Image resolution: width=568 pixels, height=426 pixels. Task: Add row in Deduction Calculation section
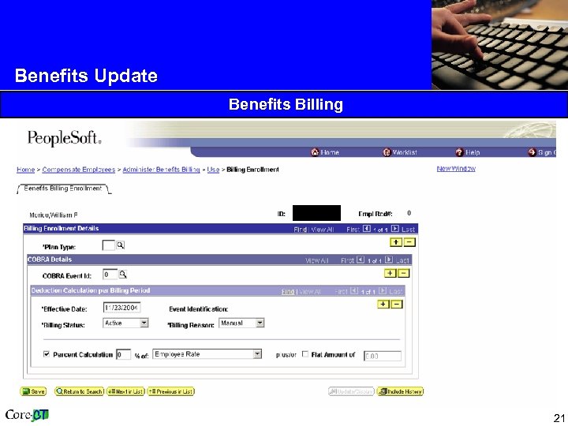(383, 304)
